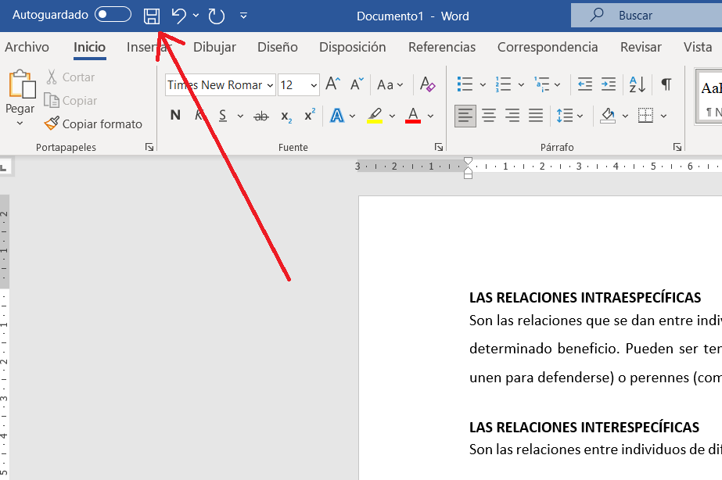Viewport: 722px width, 480px height.
Task: Toggle underline (S) formatting
Action: coord(223,116)
